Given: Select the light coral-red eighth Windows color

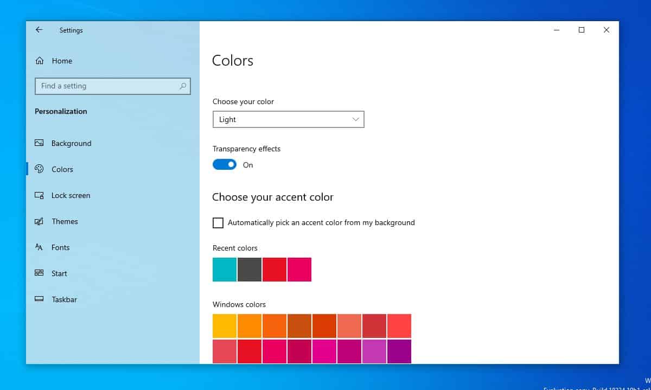Looking at the screenshot, I should pyautogui.click(x=399, y=326).
